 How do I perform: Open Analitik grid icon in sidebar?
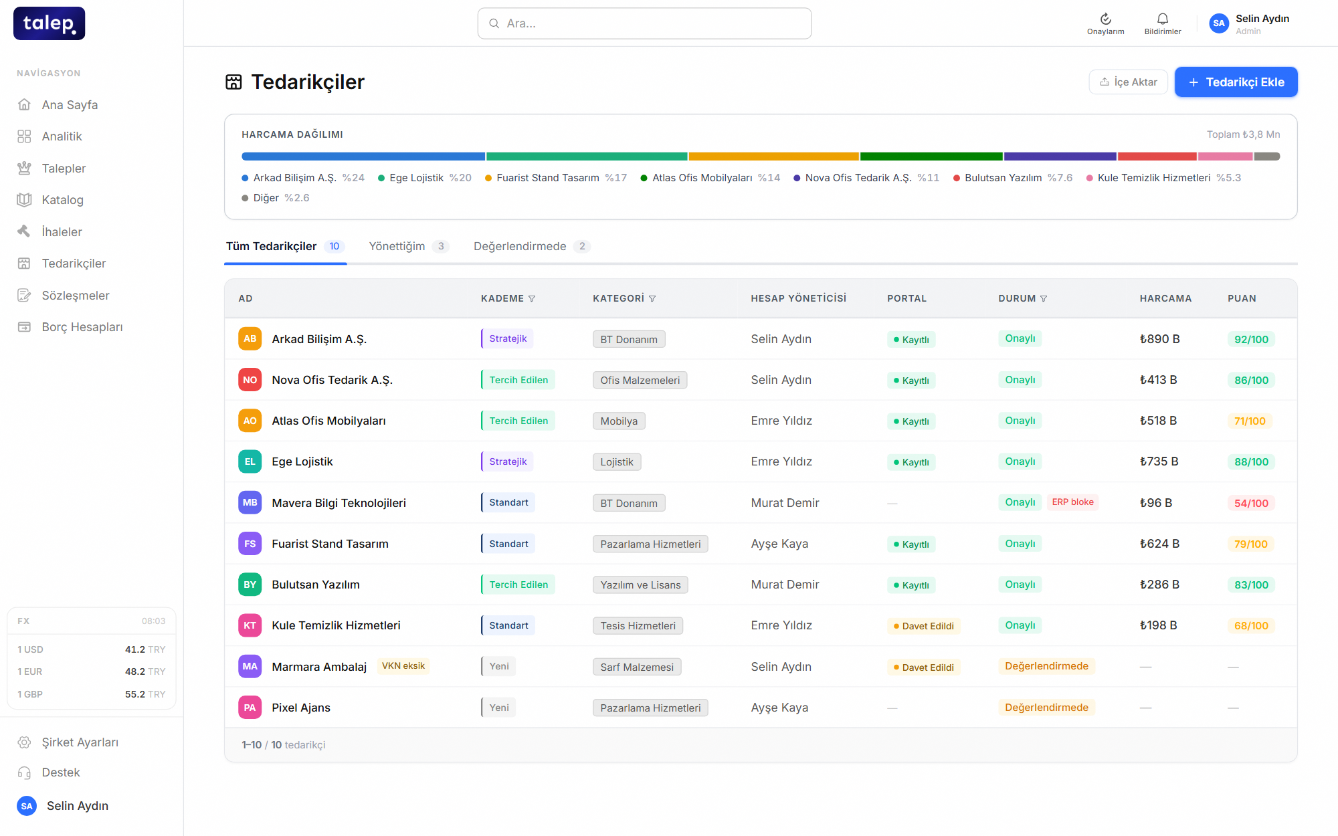click(x=24, y=136)
